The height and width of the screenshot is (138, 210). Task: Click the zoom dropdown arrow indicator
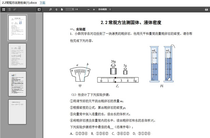click(110, 9)
